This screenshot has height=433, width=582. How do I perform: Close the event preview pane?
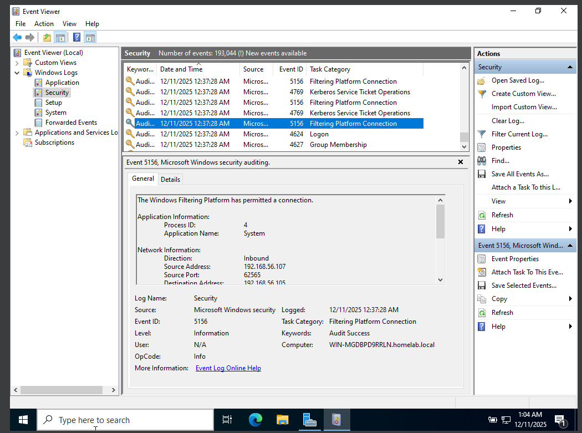click(460, 162)
